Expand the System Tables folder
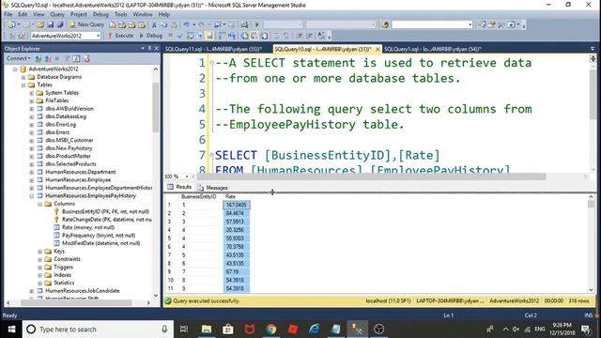The width and height of the screenshot is (601, 338). point(32,93)
